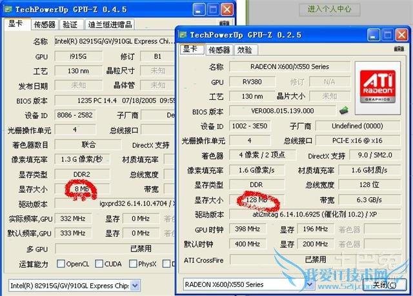Toggle the CUDA checkbox

click(x=99, y=263)
